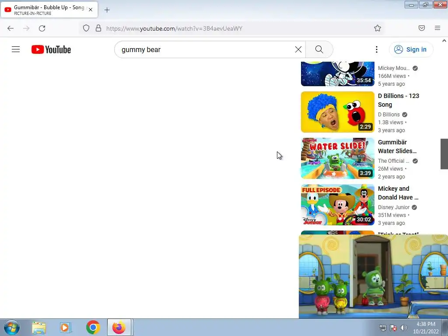
Task: Click the scrollbar up arrow
Action: pyautogui.click(x=444, y=41)
